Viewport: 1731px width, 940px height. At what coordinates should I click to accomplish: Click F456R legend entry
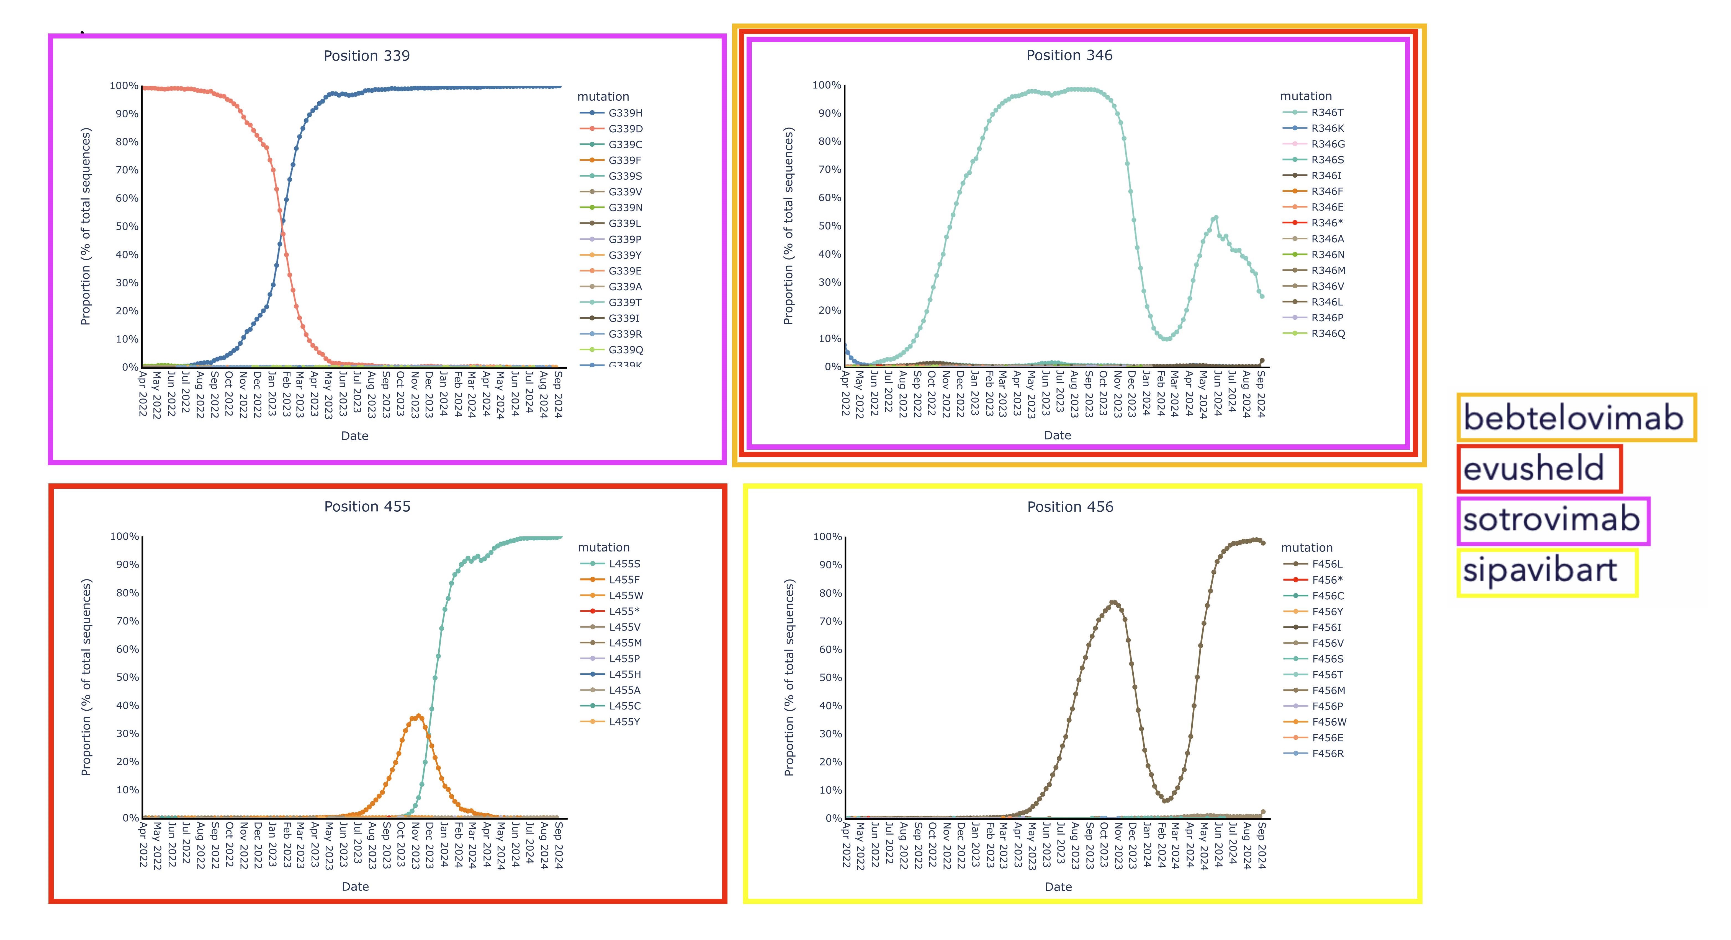click(1314, 753)
